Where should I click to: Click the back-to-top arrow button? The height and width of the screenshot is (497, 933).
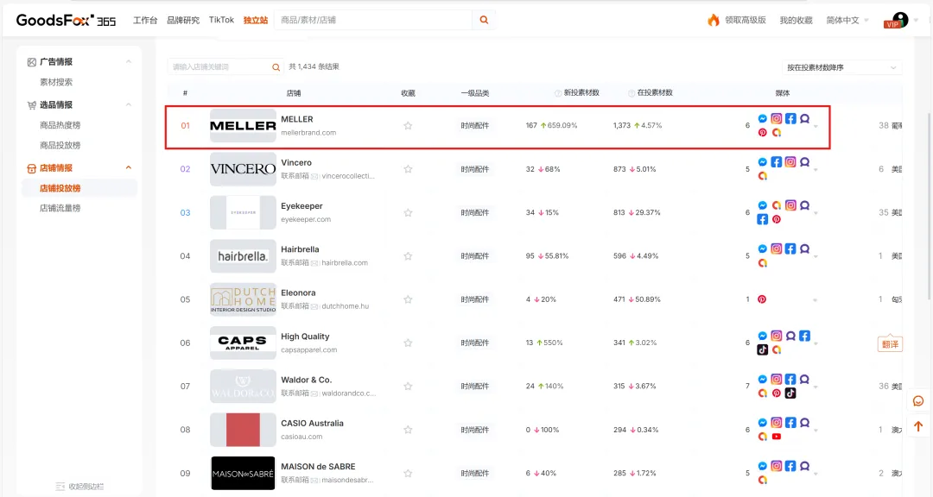pyautogui.click(x=918, y=426)
